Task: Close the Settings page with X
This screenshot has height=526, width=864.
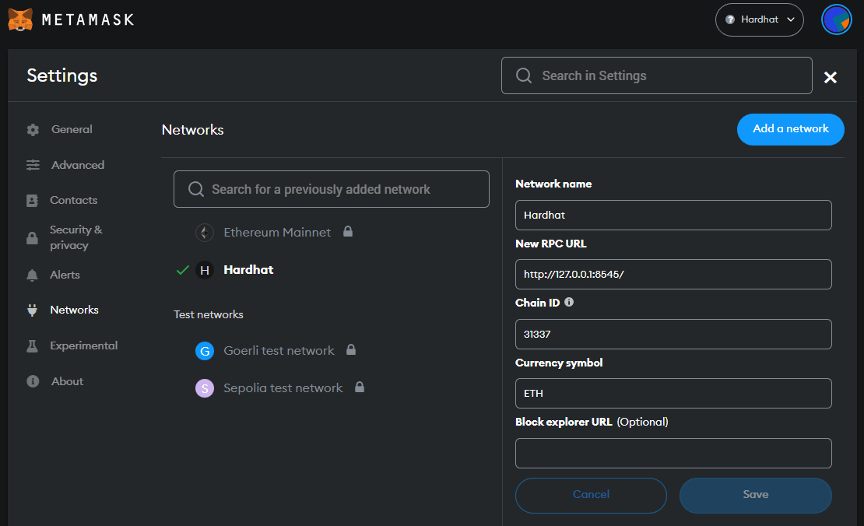Action: (x=831, y=77)
